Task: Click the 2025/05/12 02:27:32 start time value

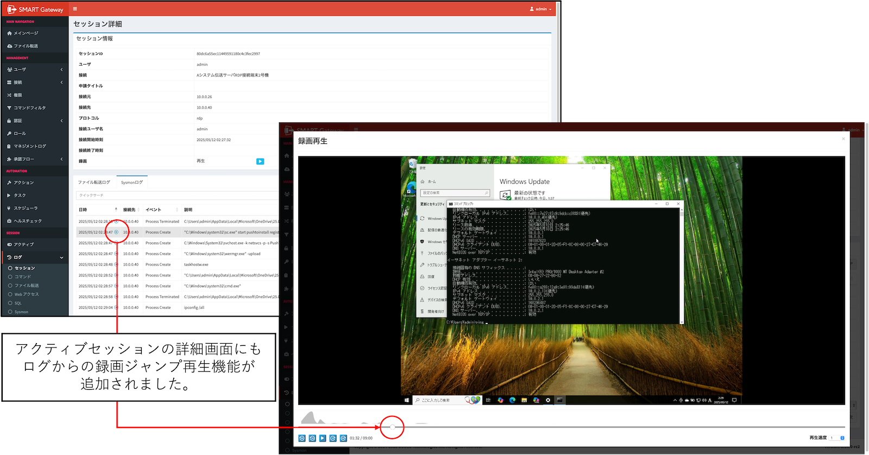Action: [213, 140]
